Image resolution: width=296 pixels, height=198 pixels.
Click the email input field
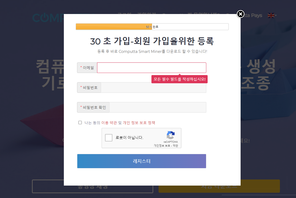[152, 68]
